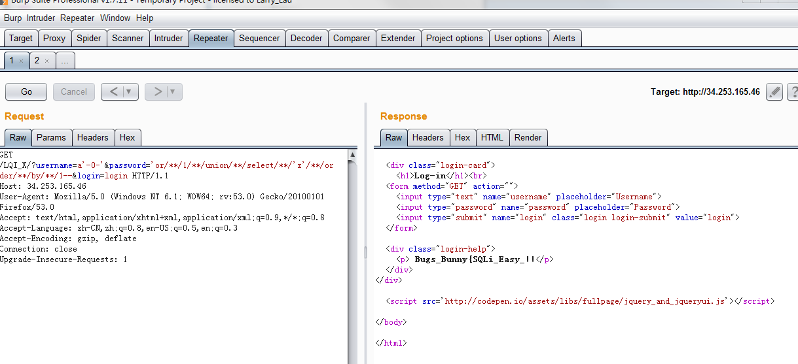Open the back history dropdown arrow
The image size is (798, 364).
click(130, 91)
